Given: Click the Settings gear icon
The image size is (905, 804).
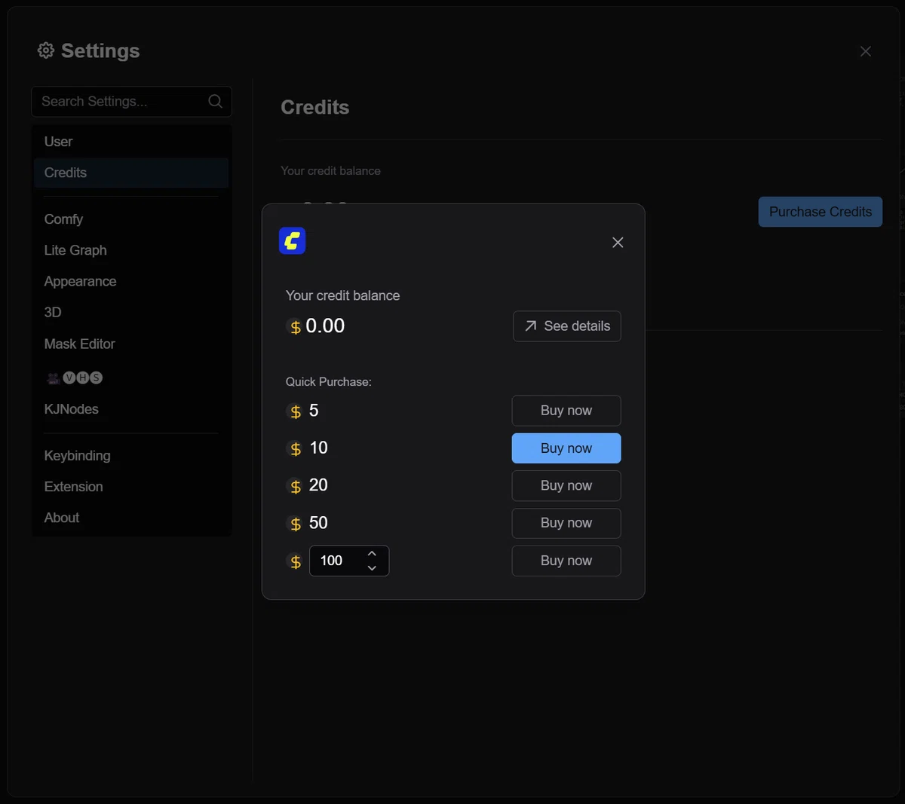Looking at the screenshot, I should coord(46,50).
